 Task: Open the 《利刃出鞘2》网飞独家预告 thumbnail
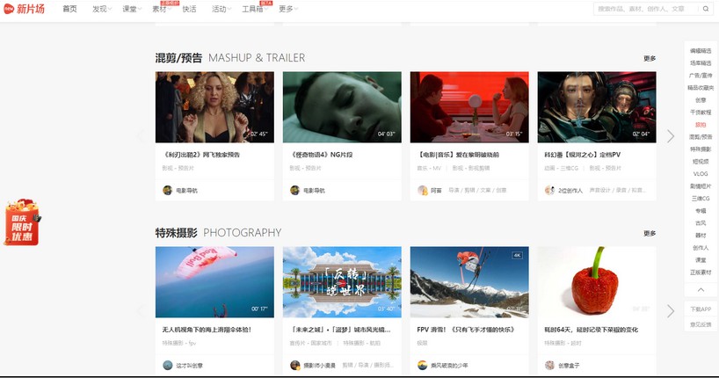point(214,107)
